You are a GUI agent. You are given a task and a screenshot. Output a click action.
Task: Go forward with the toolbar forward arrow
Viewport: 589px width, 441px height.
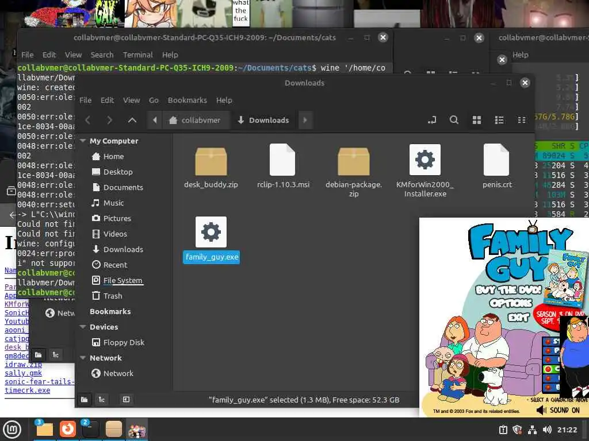109,120
